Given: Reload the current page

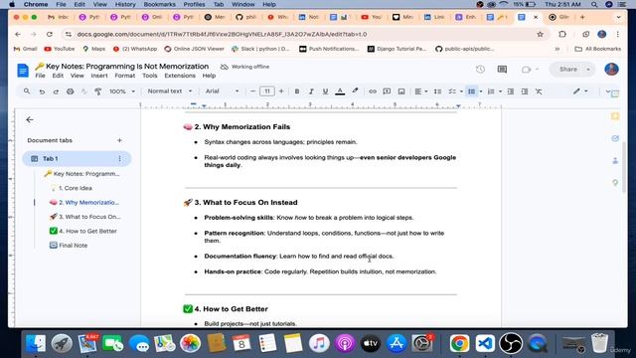Looking at the screenshot, I should point(50,35).
